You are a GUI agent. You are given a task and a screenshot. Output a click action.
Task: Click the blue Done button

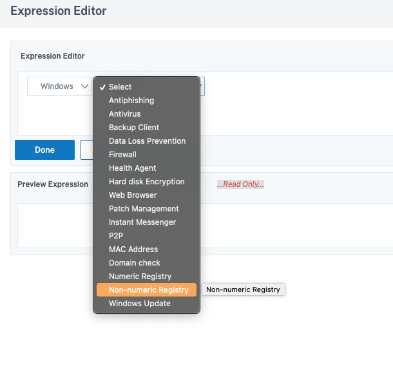[x=44, y=150]
